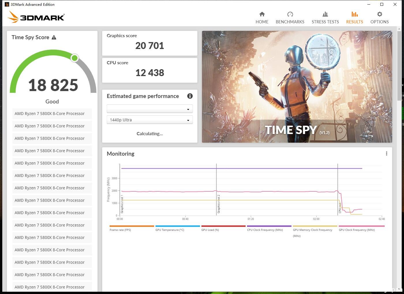This screenshot has height=294, width=404.
Task: Click the 3DMark logo
Action: [36, 17]
